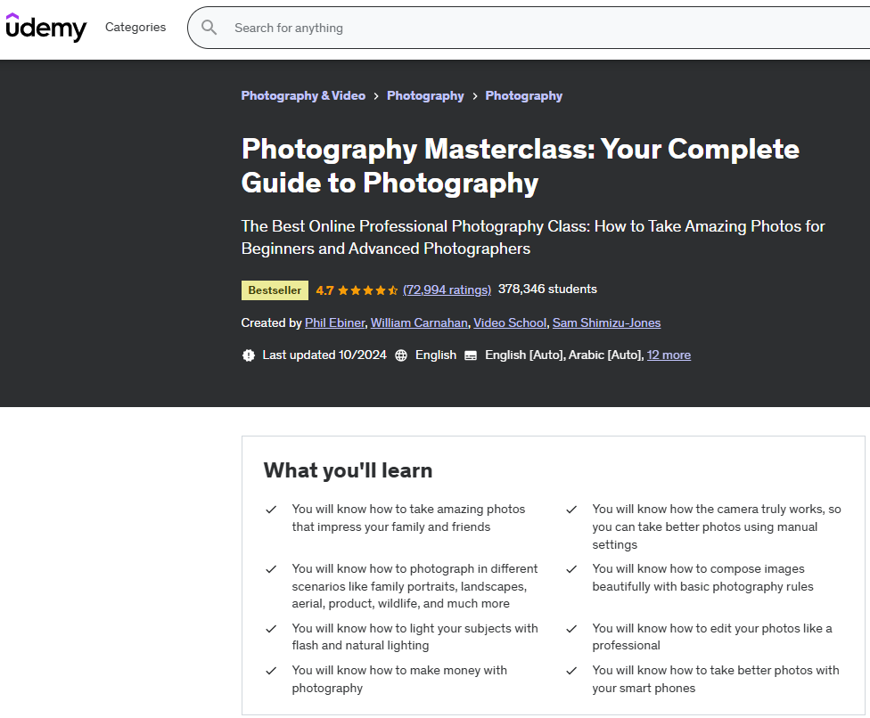The height and width of the screenshot is (718, 870).
Task: Open the last Photography breadcrumb link
Action: [x=523, y=96]
